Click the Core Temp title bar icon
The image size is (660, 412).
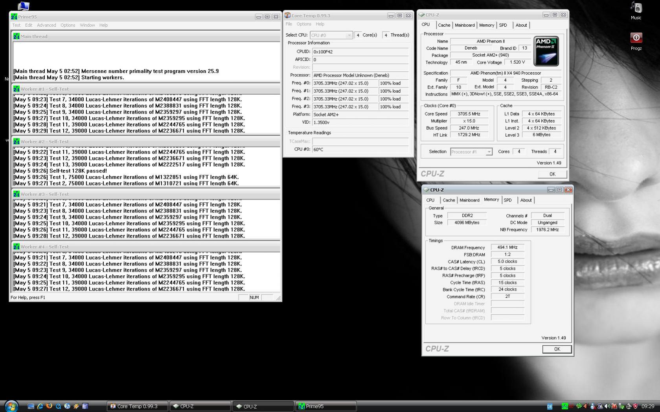[288, 15]
